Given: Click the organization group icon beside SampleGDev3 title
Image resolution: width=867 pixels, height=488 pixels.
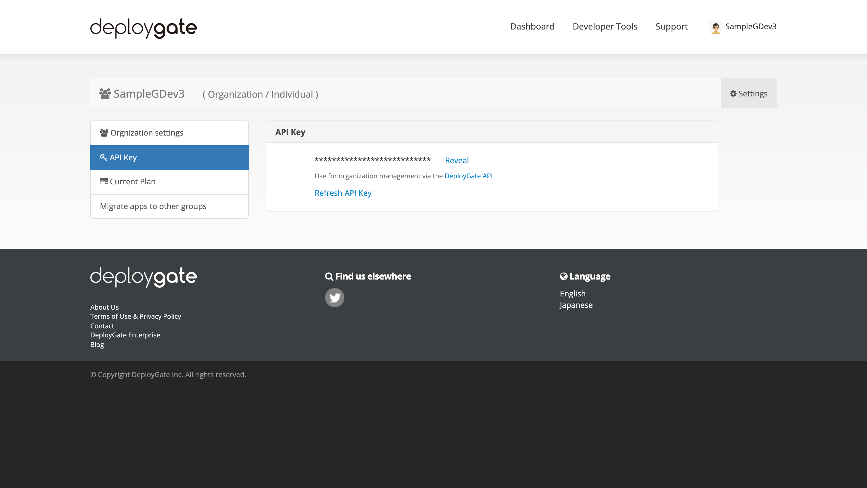Looking at the screenshot, I should 105,94.
